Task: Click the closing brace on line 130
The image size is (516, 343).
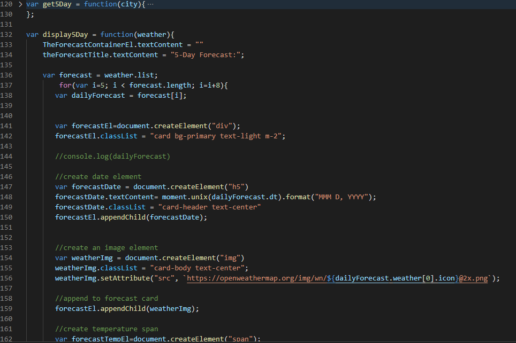Action: point(28,14)
